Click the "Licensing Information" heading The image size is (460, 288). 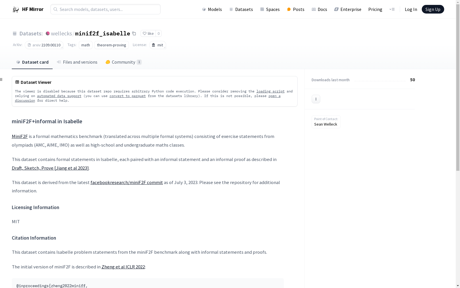35,207
